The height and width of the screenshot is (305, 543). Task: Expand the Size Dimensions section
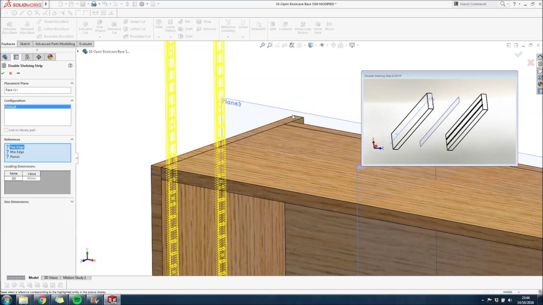pyautogui.click(x=72, y=202)
